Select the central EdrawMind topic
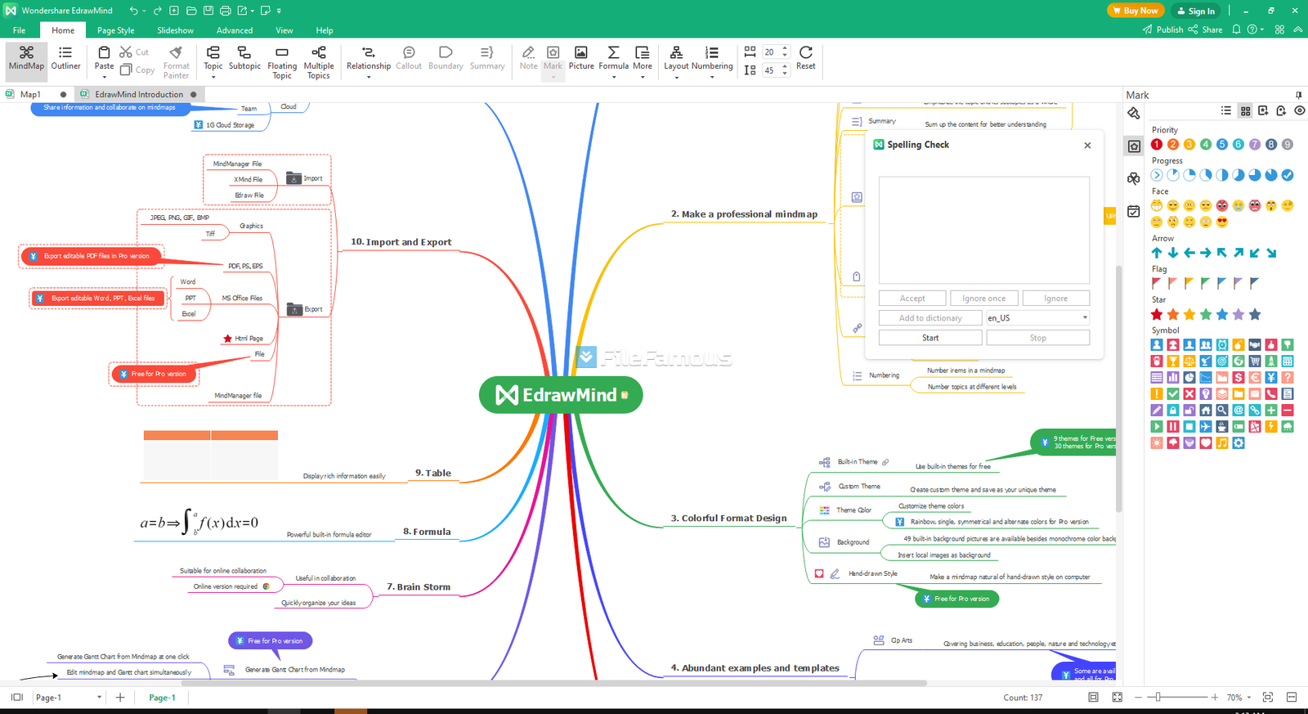Viewport: 1308px width, 714px height. [x=561, y=395]
